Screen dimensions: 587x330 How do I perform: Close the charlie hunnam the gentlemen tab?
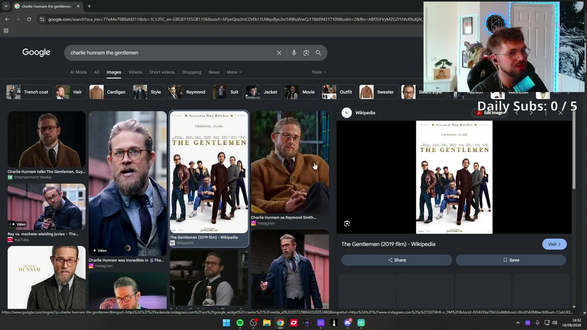(x=78, y=6)
